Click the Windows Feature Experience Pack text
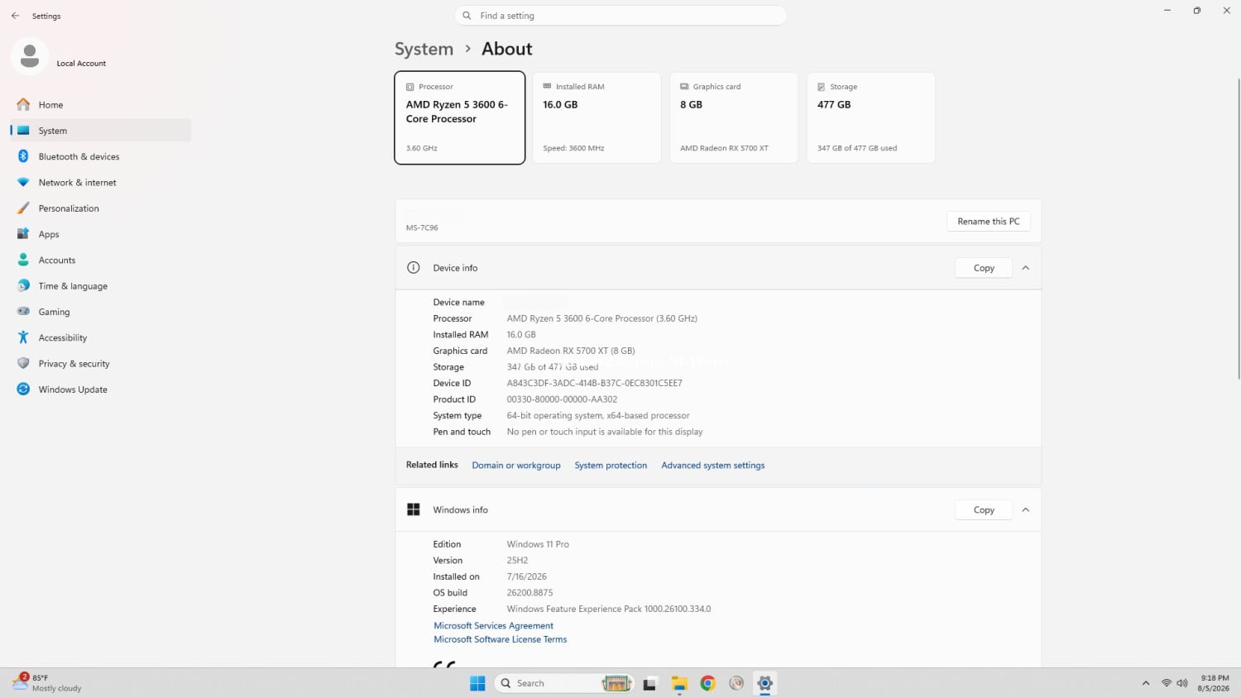This screenshot has height=698, width=1241. pyautogui.click(x=609, y=609)
